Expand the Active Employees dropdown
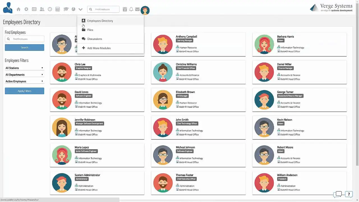 tap(24, 81)
